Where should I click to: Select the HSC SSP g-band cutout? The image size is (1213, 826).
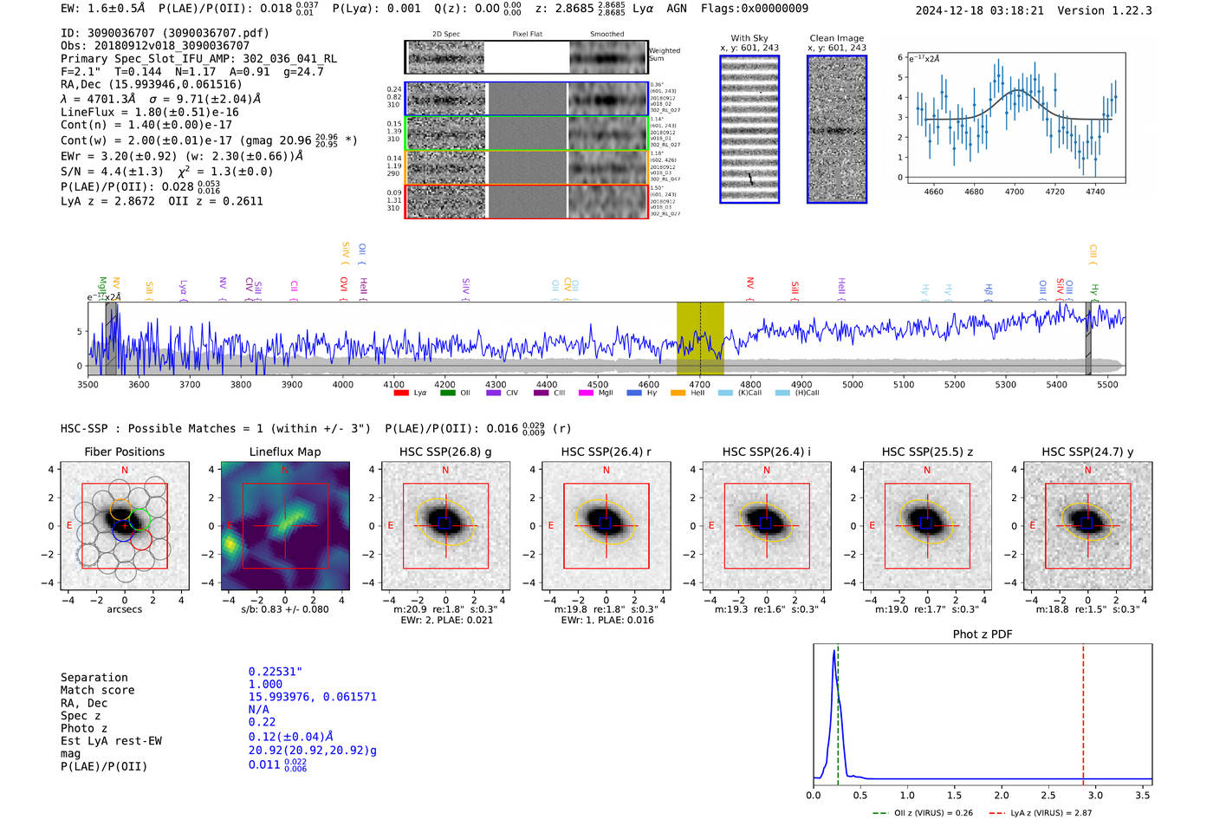pyautogui.click(x=445, y=526)
